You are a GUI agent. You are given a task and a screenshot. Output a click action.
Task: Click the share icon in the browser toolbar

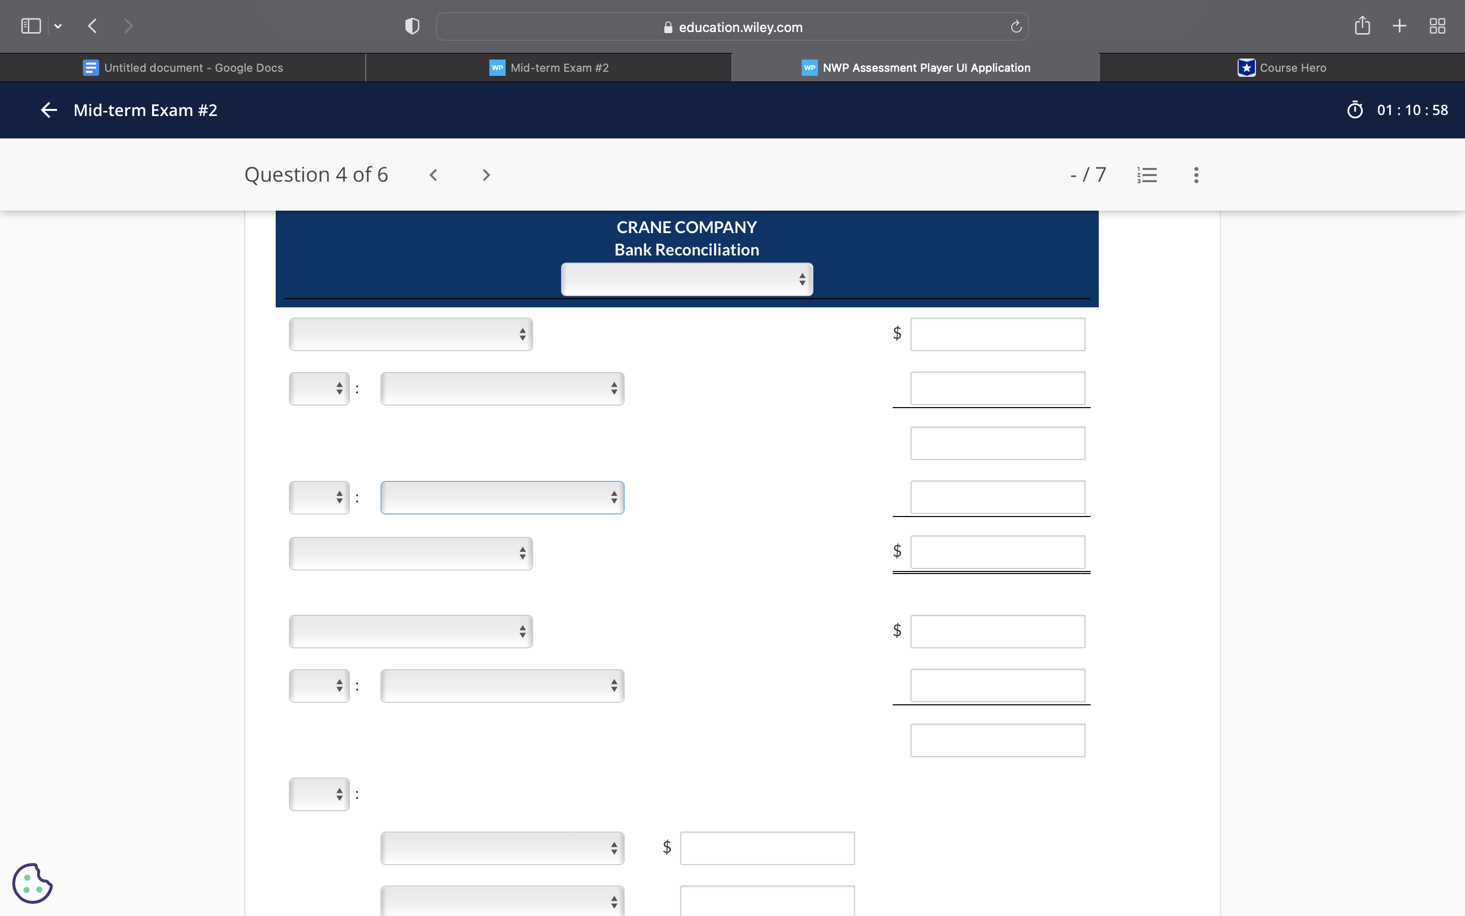1362,25
